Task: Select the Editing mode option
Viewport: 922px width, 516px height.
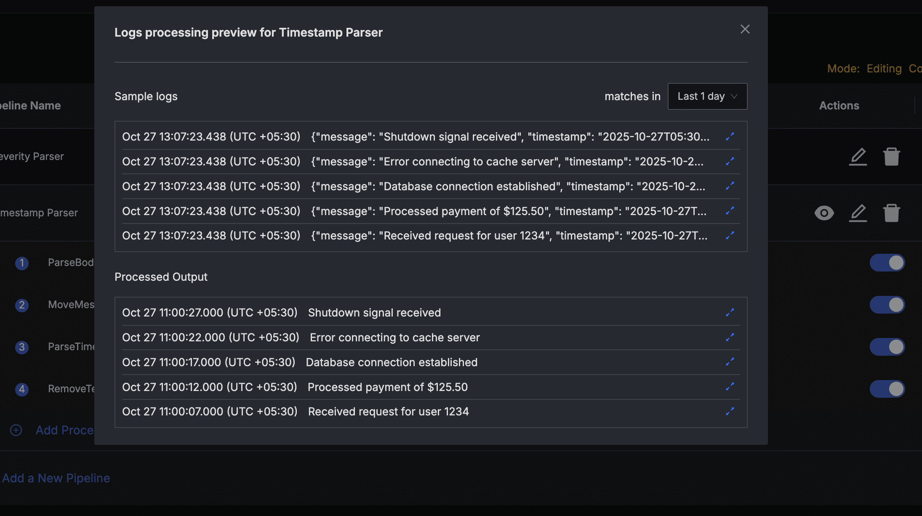Action: point(884,69)
